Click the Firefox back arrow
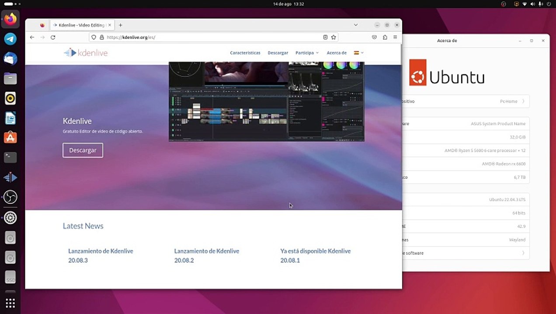This screenshot has height=314, width=556. click(x=32, y=38)
